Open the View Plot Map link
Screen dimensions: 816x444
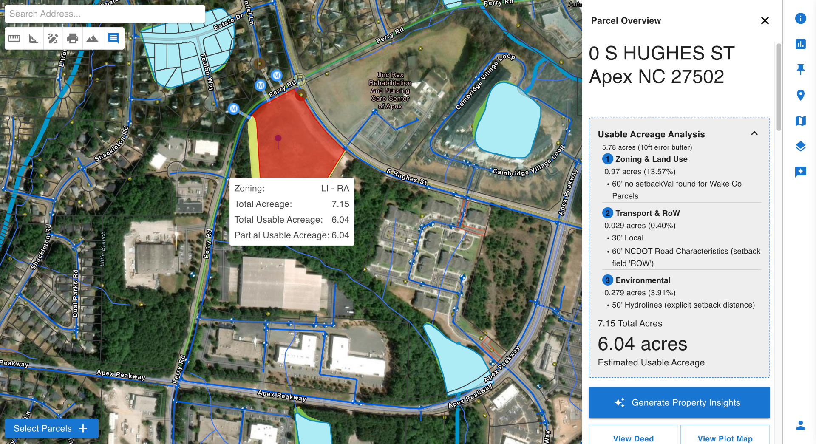coord(725,438)
